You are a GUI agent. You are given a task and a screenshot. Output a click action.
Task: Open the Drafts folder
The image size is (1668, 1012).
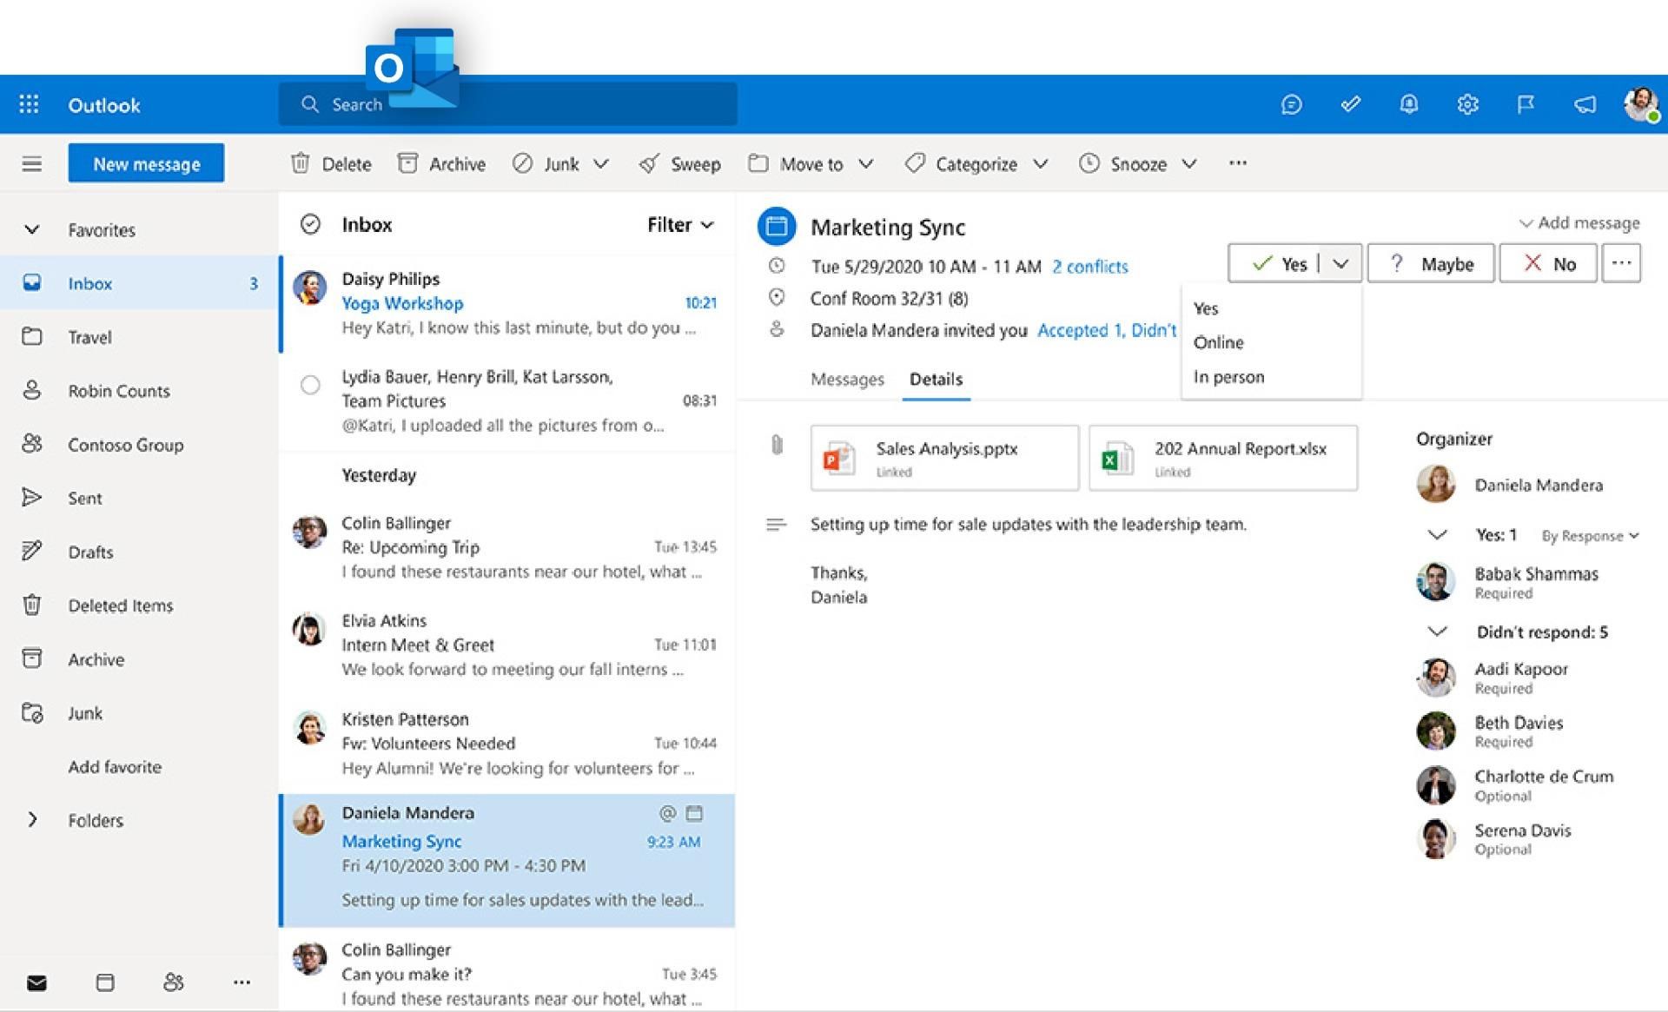(139, 552)
